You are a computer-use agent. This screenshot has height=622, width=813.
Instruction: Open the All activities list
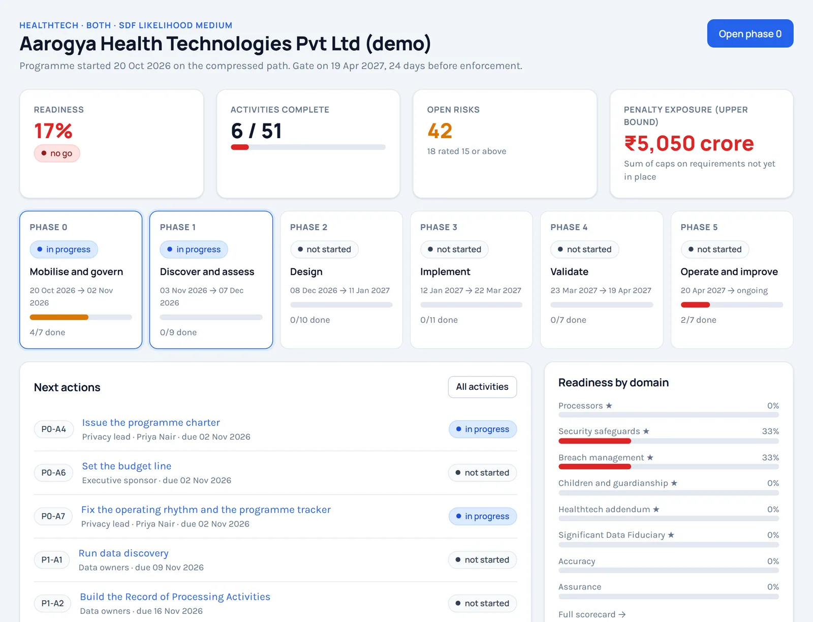(x=482, y=387)
